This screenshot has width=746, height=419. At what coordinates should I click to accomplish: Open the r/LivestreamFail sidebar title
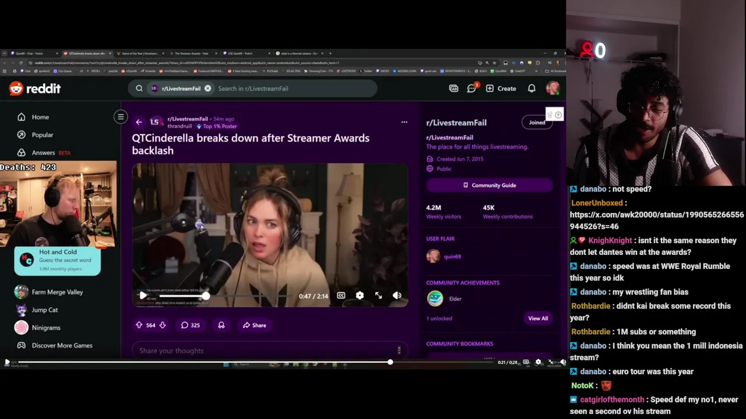tap(456, 123)
